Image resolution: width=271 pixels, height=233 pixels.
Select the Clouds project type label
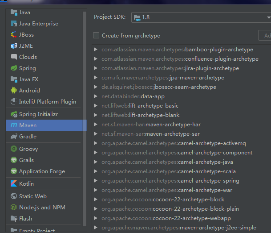[x=28, y=57]
